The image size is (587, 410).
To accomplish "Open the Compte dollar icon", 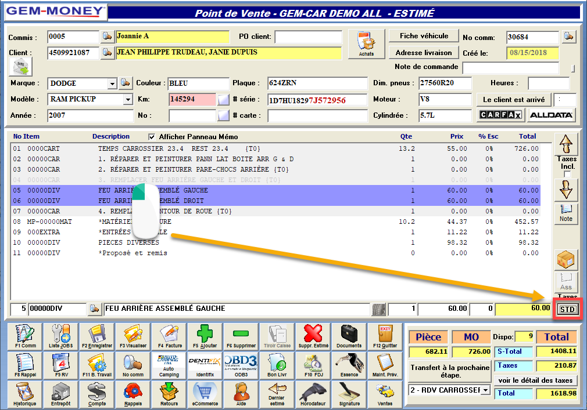I will pos(97,395).
